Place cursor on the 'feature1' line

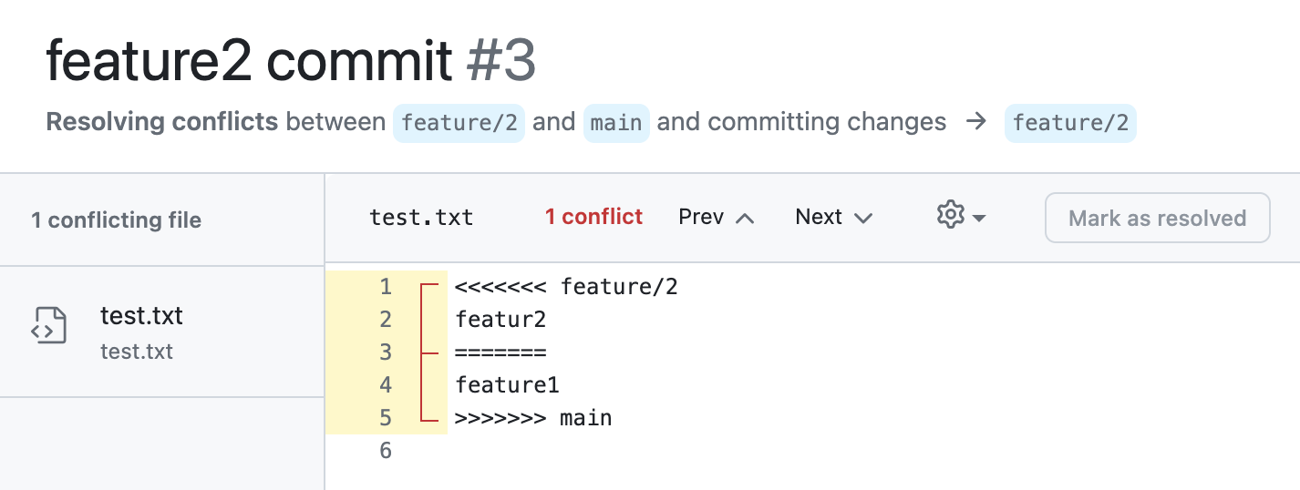(507, 385)
